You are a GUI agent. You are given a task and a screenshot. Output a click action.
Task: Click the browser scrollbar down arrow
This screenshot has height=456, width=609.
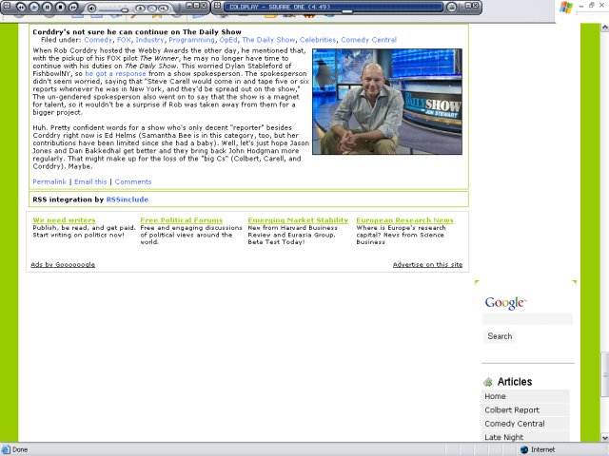click(605, 437)
